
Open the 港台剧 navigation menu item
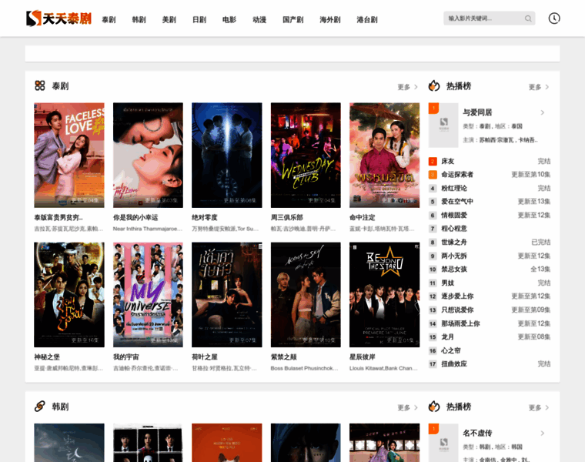coord(367,20)
